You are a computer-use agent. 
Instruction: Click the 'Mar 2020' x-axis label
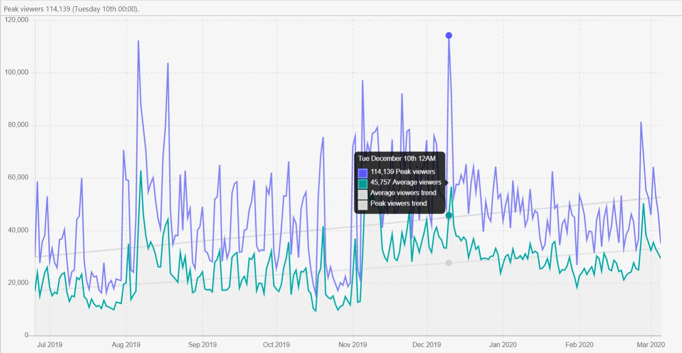pos(651,345)
